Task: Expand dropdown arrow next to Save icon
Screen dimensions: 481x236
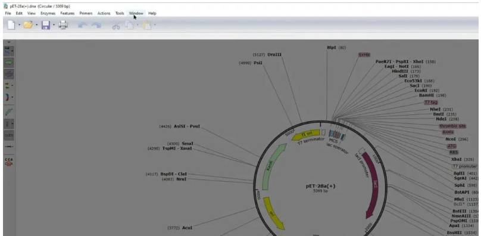Action: point(54,25)
